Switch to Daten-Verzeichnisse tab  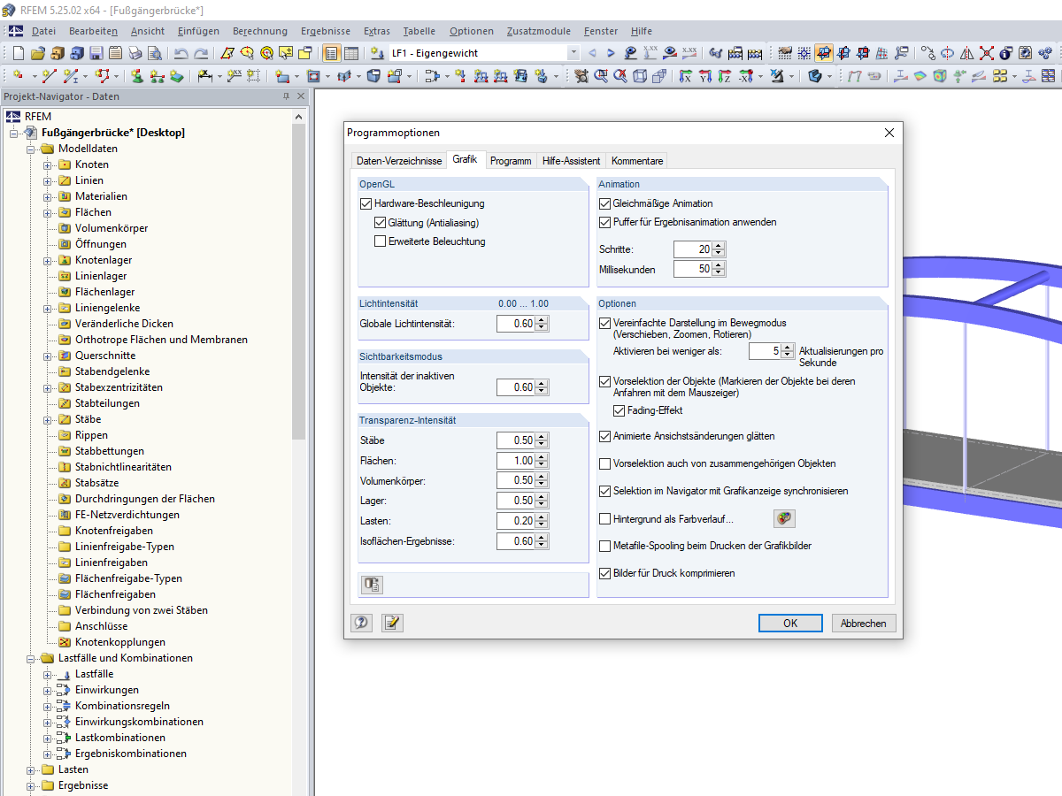(398, 161)
